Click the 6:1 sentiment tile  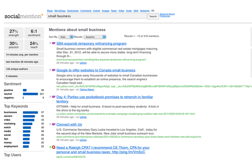[x=34, y=33]
